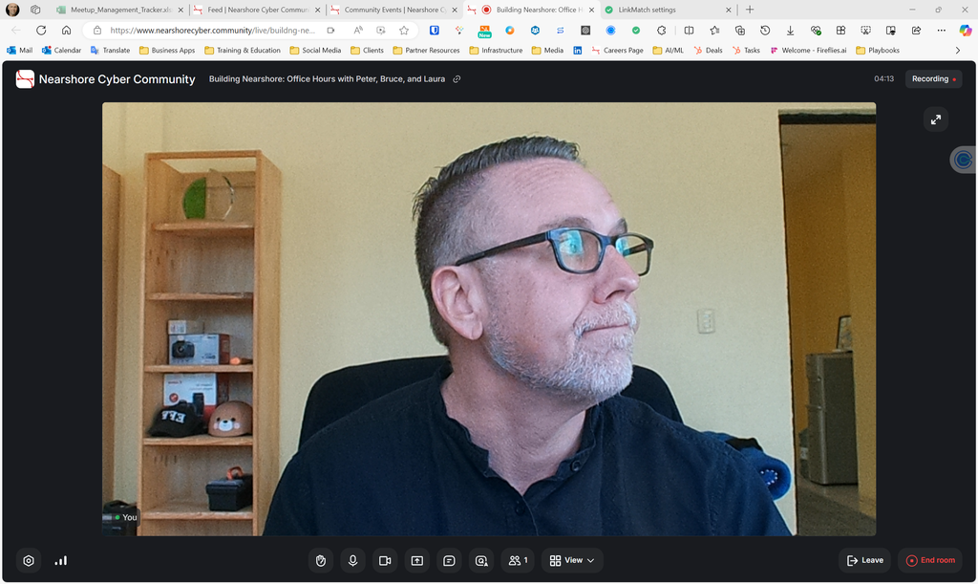This screenshot has height=584, width=978.
Task: Open the workspaces tab actions icon
Action: (x=35, y=10)
